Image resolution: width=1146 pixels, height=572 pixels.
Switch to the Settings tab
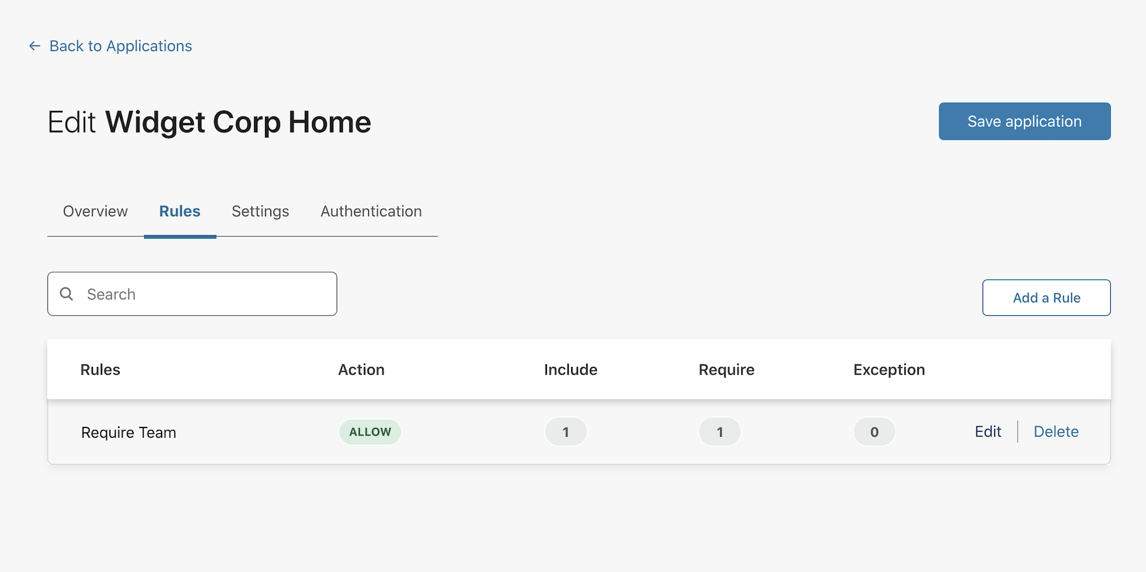[x=260, y=211]
